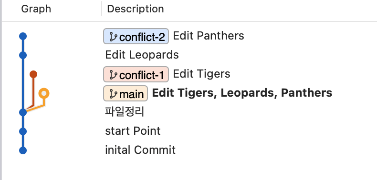Screen dimensions: 377x180
Task: Click the Description column header
Action: (136, 9)
